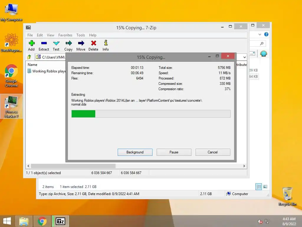Open the Edit menu in 7-Zip
Screen dimensions: 302x227
click(40, 35)
